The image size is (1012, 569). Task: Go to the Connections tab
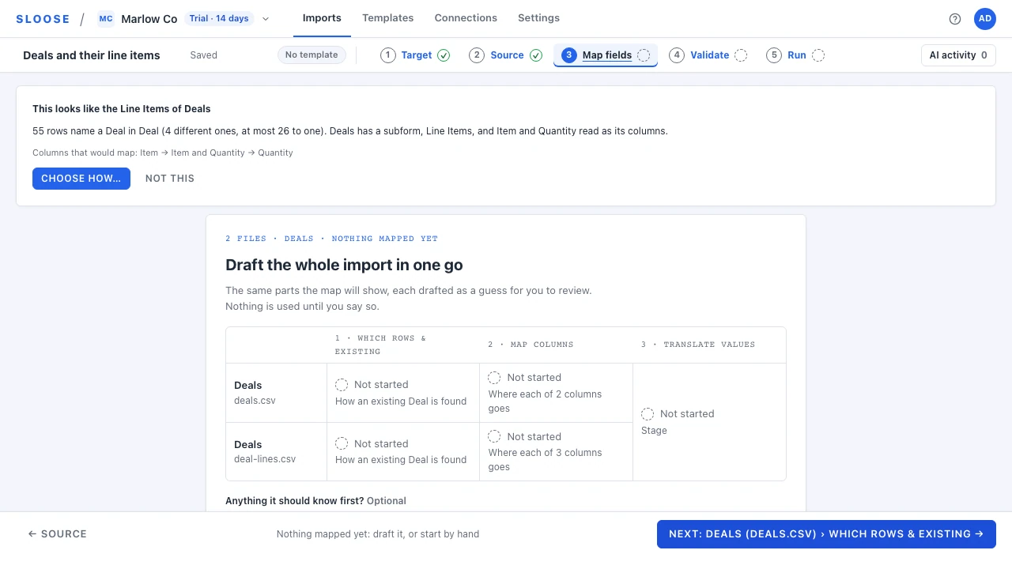pyautogui.click(x=466, y=18)
